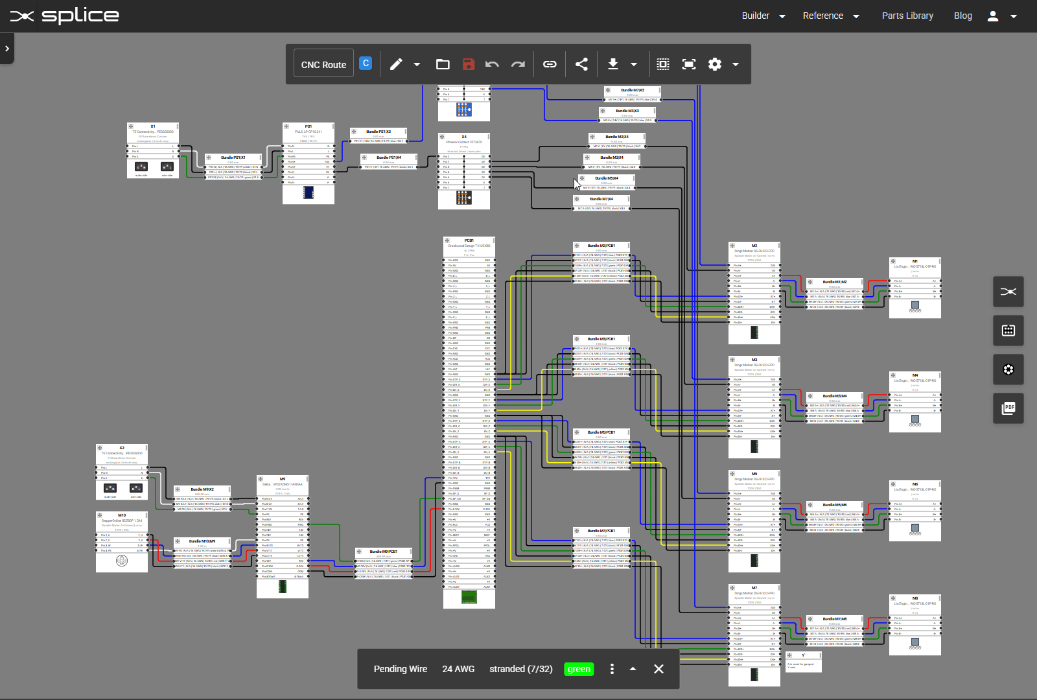
Task: Go to the Parts Library page
Action: pos(907,16)
